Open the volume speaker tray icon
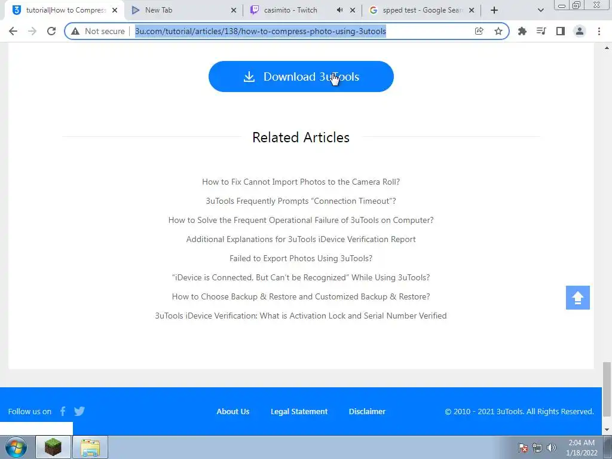 pyautogui.click(x=552, y=448)
